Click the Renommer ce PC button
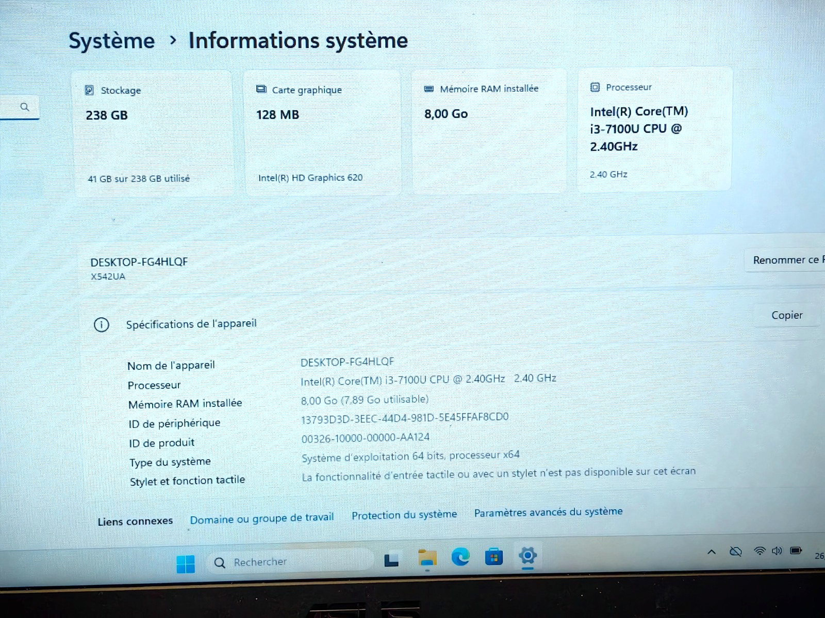The image size is (825, 618). pyautogui.click(x=785, y=260)
